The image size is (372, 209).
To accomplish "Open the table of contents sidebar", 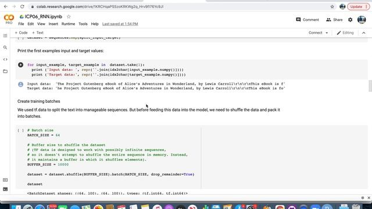I will [x=5, y=35].
